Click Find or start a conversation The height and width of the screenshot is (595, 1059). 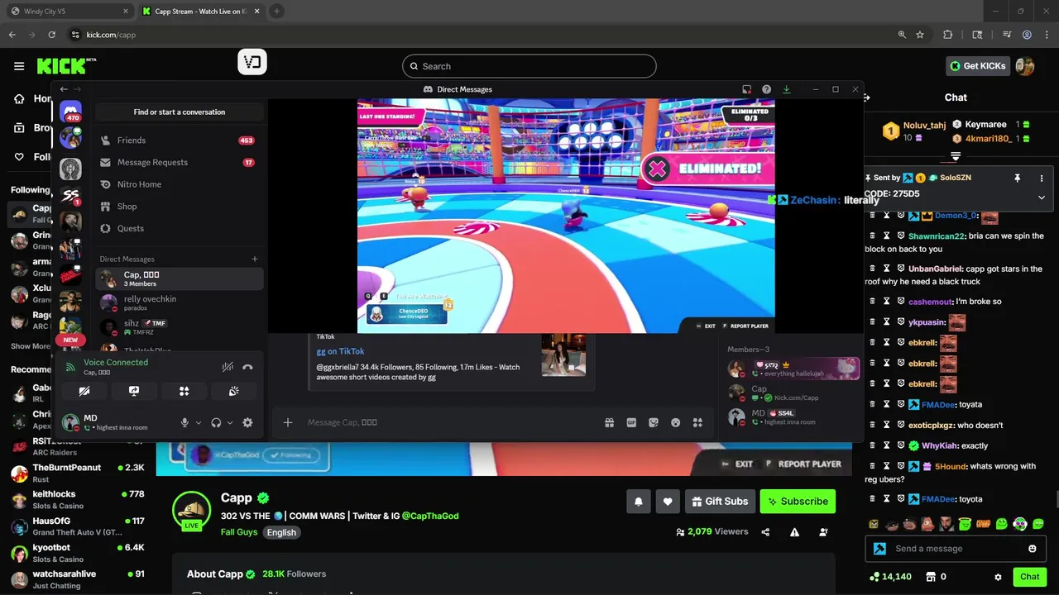point(180,112)
